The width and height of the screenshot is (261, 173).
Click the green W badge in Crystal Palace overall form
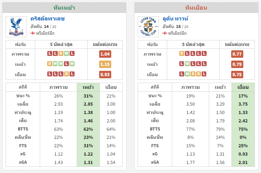66,53
